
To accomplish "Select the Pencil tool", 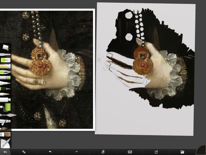I will [5, 94].
